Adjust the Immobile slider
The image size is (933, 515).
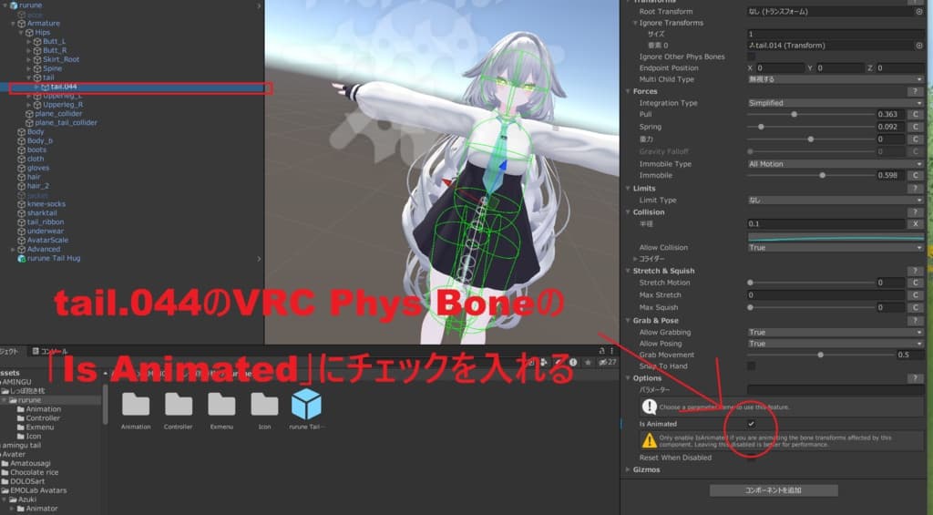pyautogui.click(x=823, y=175)
